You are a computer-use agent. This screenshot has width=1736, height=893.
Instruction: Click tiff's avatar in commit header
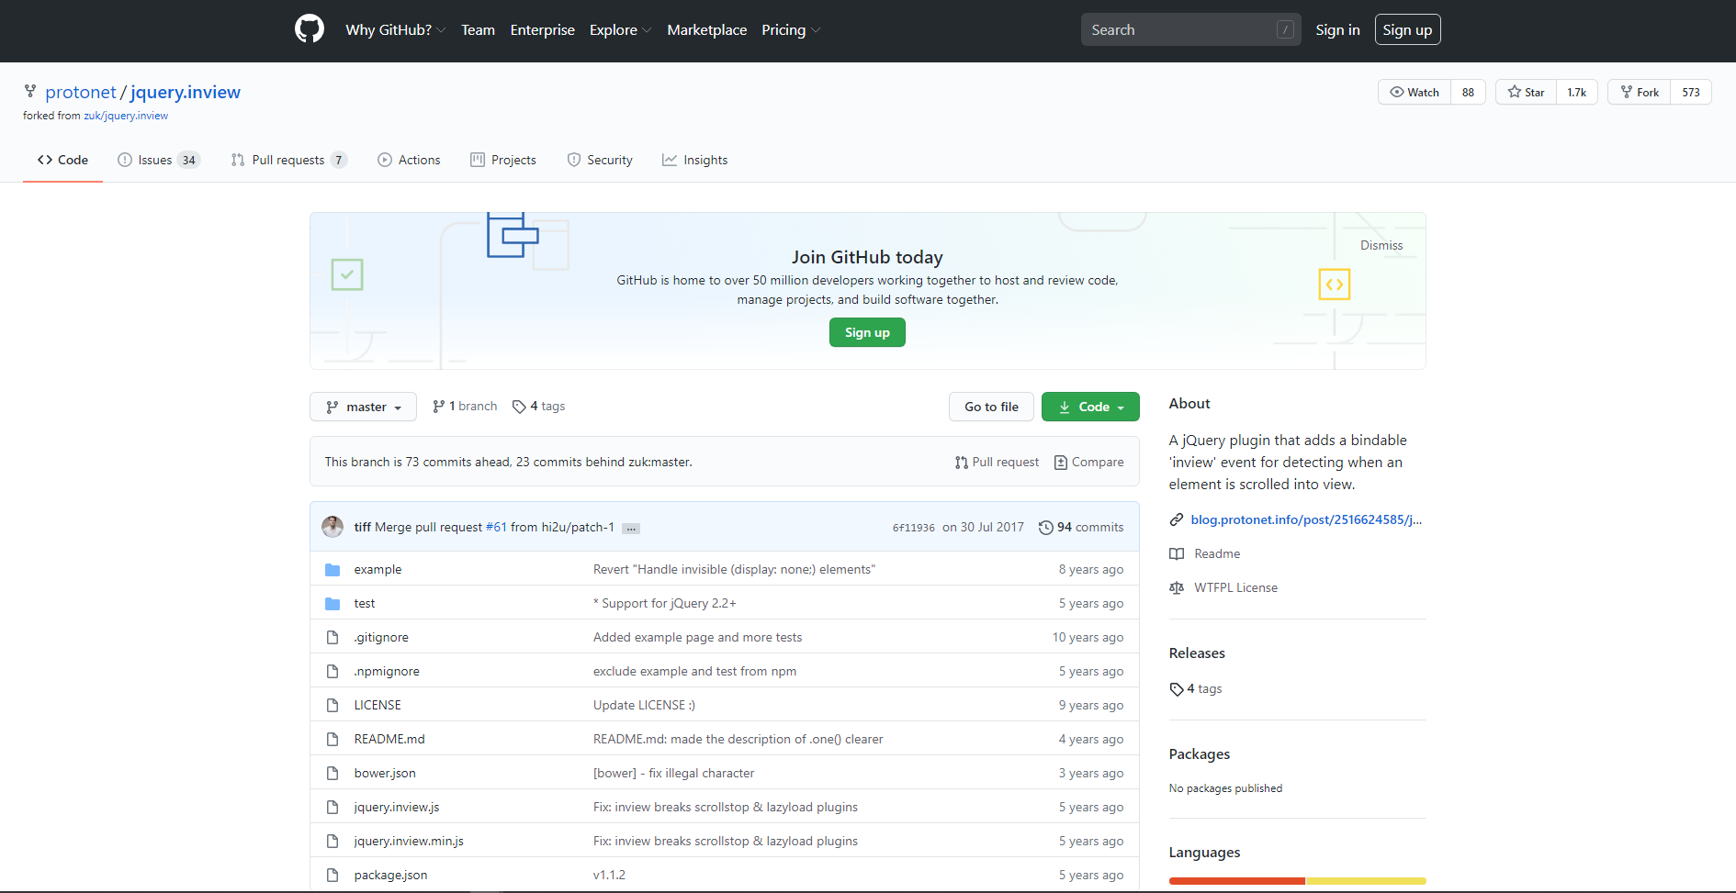(333, 527)
